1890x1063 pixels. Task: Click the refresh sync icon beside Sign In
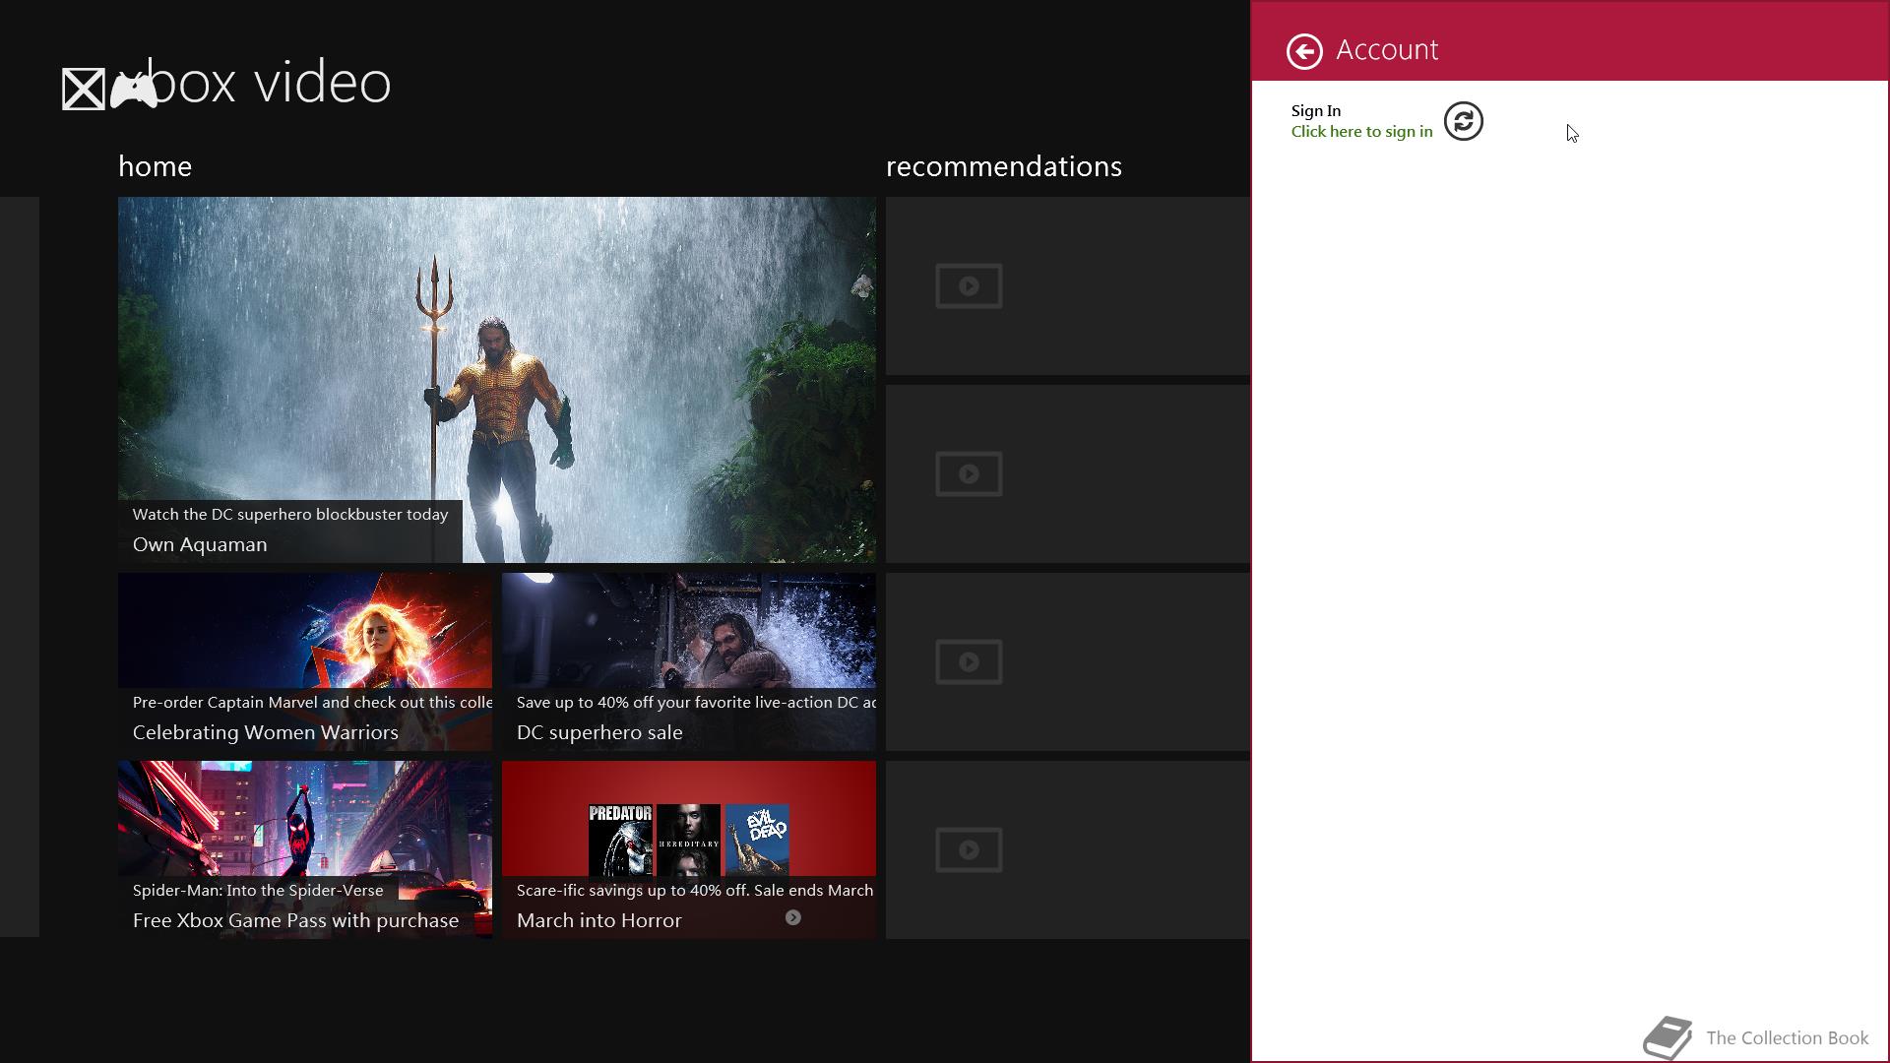[x=1463, y=121]
